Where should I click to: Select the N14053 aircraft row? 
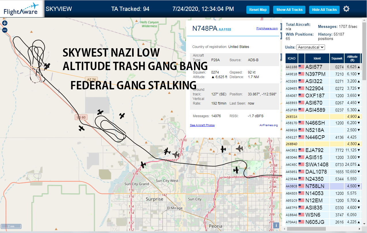click(323, 193)
